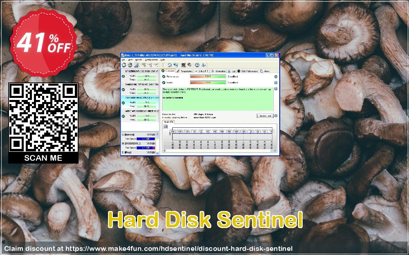The height and width of the screenshot is (255, 409).
Task: Minimize the Hard Disk Sentinel window
Action: (x=268, y=55)
